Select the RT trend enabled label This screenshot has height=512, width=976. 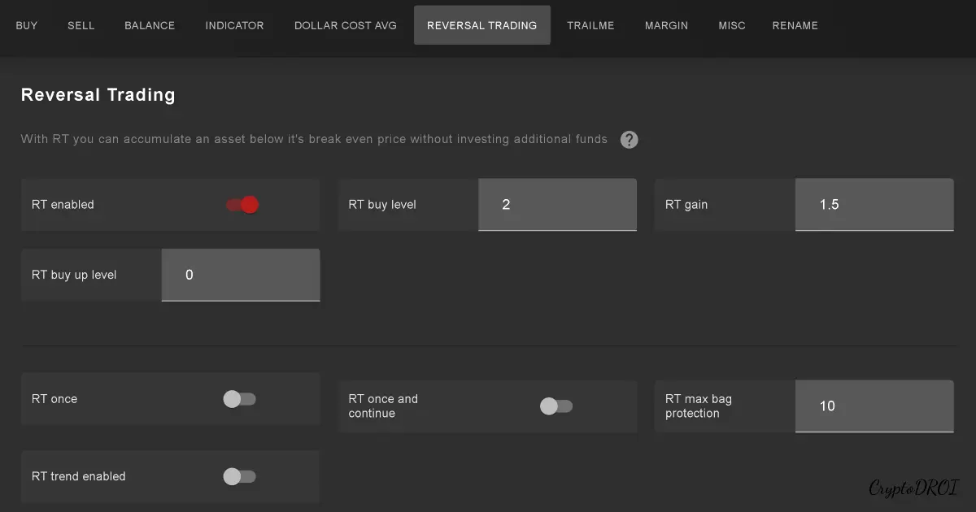pyautogui.click(x=78, y=476)
